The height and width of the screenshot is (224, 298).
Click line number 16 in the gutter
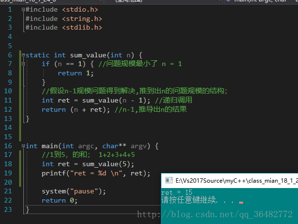pyautogui.click(x=8, y=146)
